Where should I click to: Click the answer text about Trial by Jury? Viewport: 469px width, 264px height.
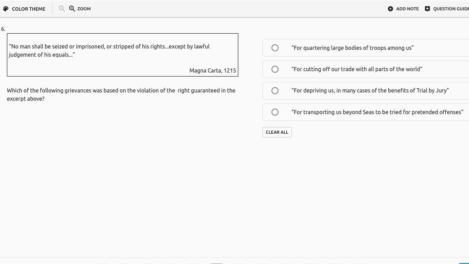click(x=370, y=90)
